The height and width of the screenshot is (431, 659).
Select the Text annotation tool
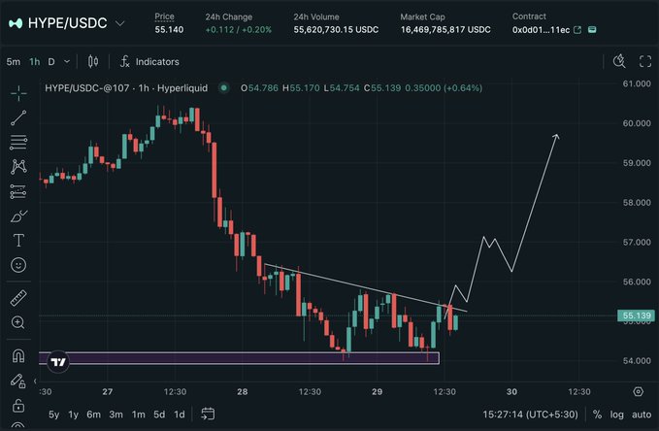pyautogui.click(x=18, y=240)
